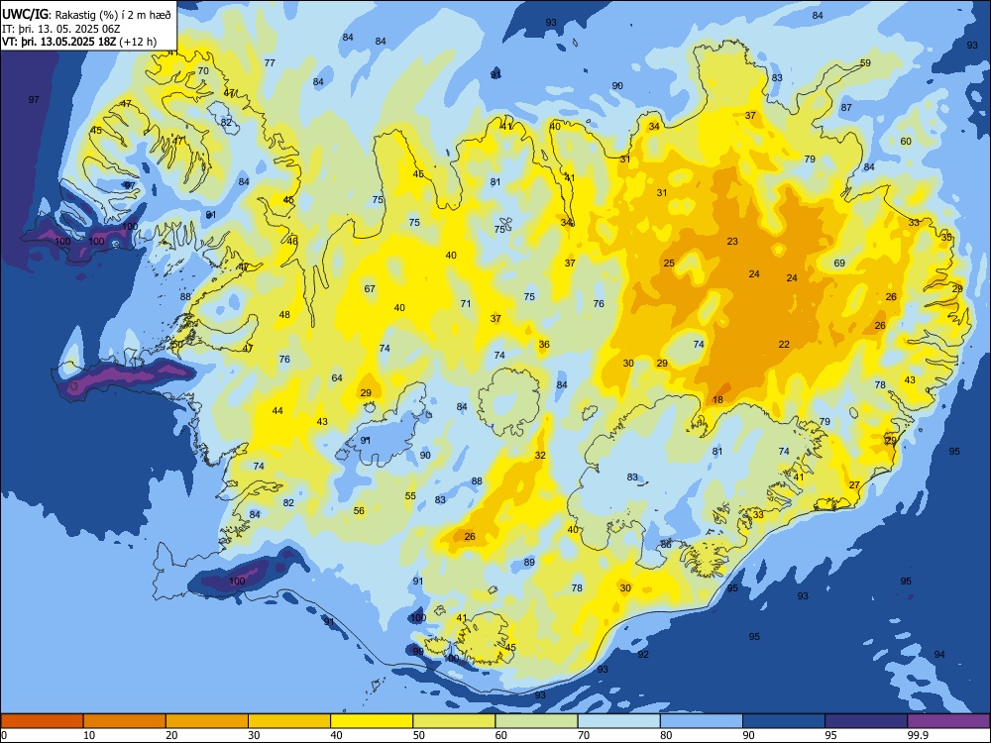This screenshot has width=991, height=743.
Task: Click the '99.9' legend scale label
Action: 917,735
